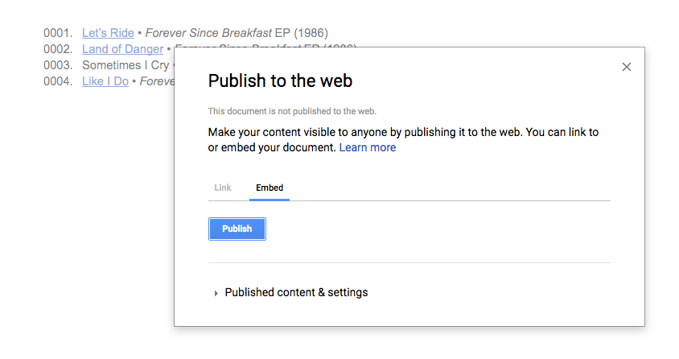This screenshot has width=679, height=359.
Task: Click list number 0003
Action: [x=58, y=65]
